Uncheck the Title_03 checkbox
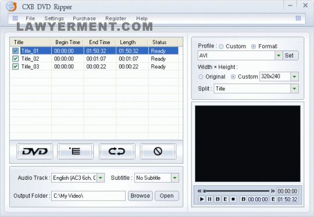The height and width of the screenshot is (217, 314). (16, 67)
